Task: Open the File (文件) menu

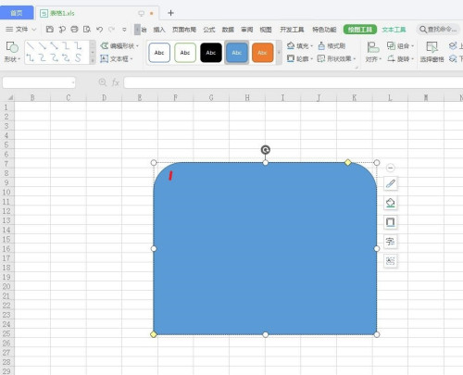Action: tap(21, 30)
